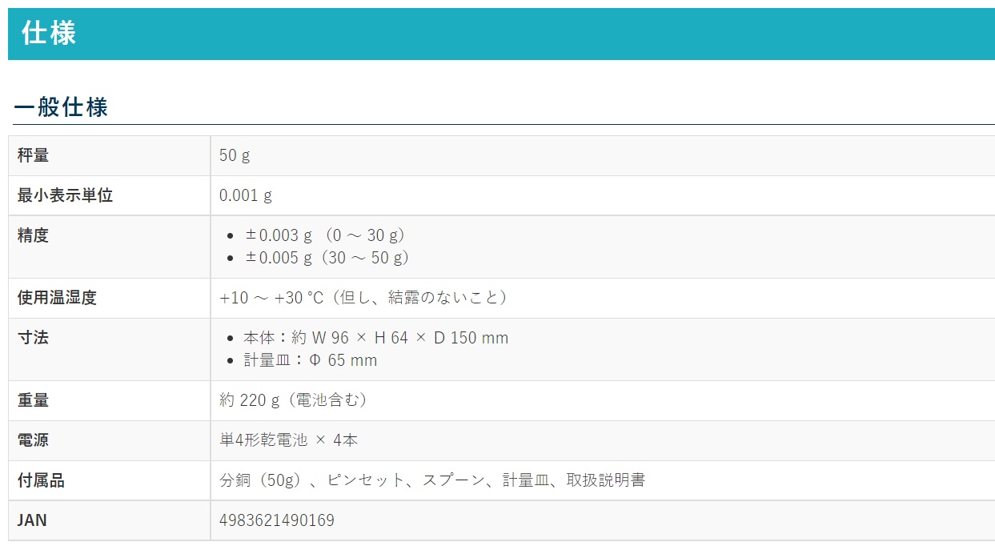Select the 使用温湿度 row label
This screenshot has height=558, width=995.
(57, 298)
